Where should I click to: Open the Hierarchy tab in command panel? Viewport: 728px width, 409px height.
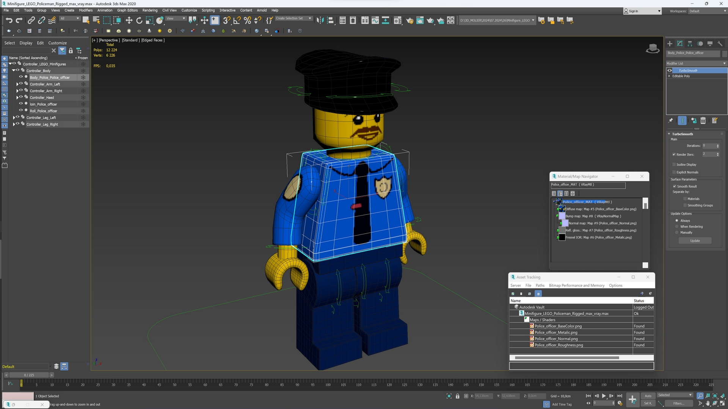[x=690, y=44]
